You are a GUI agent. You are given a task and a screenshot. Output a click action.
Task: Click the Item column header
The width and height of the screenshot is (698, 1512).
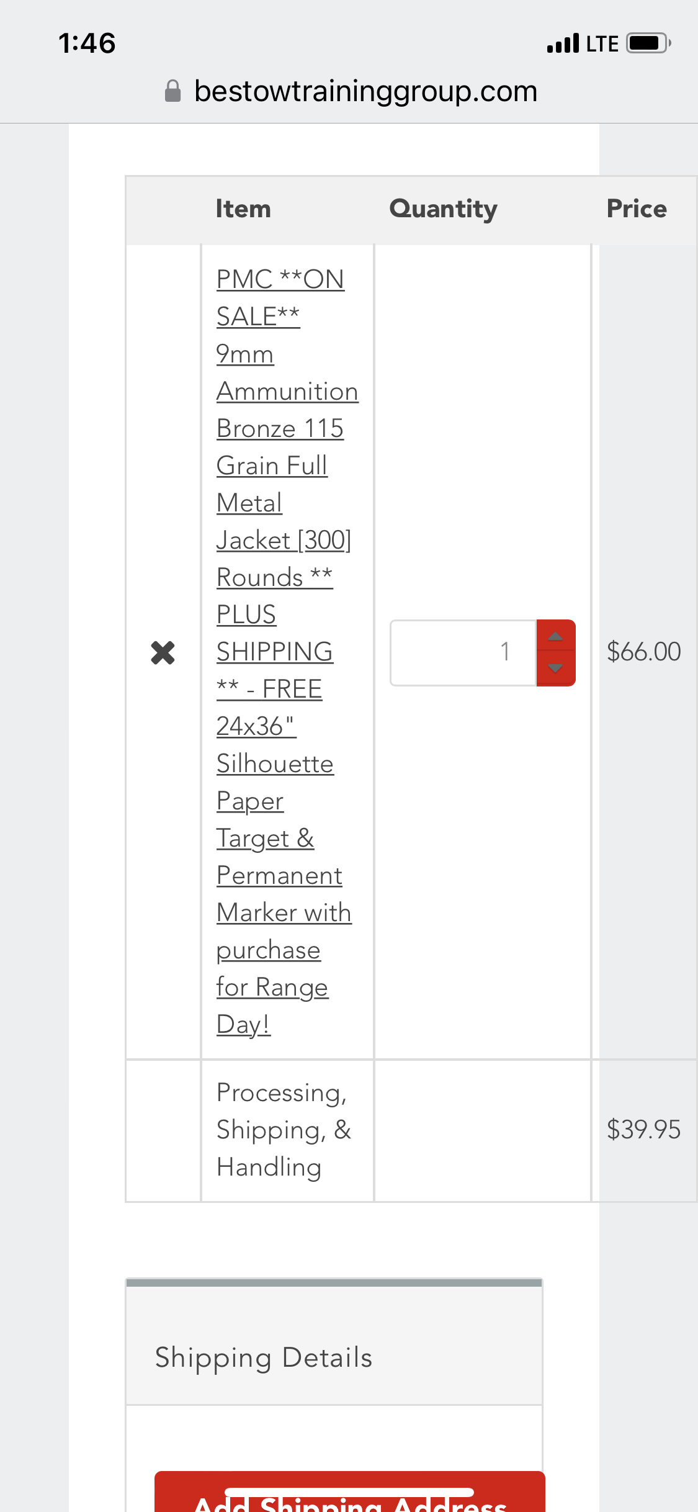tap(243, 209)
